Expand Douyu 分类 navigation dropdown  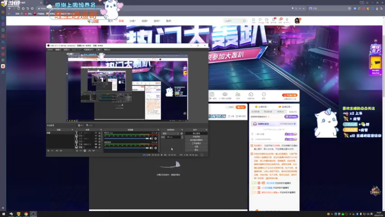pyautogui.click(x=133, y=21)
